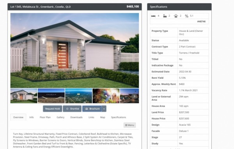
Task: View the main house rendering image
Action: 74,50
